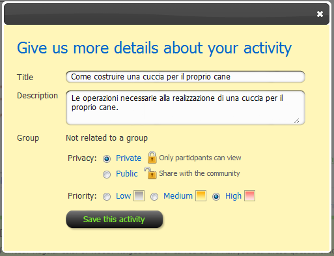Click the Public label link
The width and height of the screenshot is (334, 256).
tap(127, 174)
